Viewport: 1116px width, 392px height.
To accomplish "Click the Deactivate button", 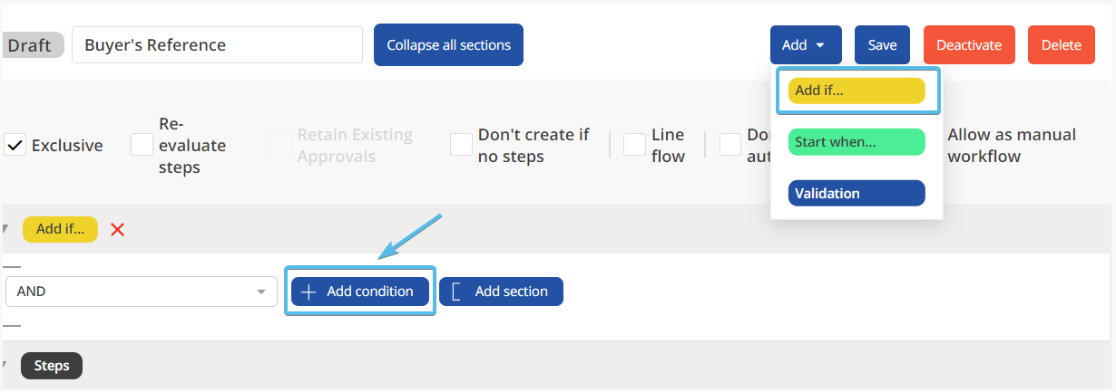I will 968,45.
